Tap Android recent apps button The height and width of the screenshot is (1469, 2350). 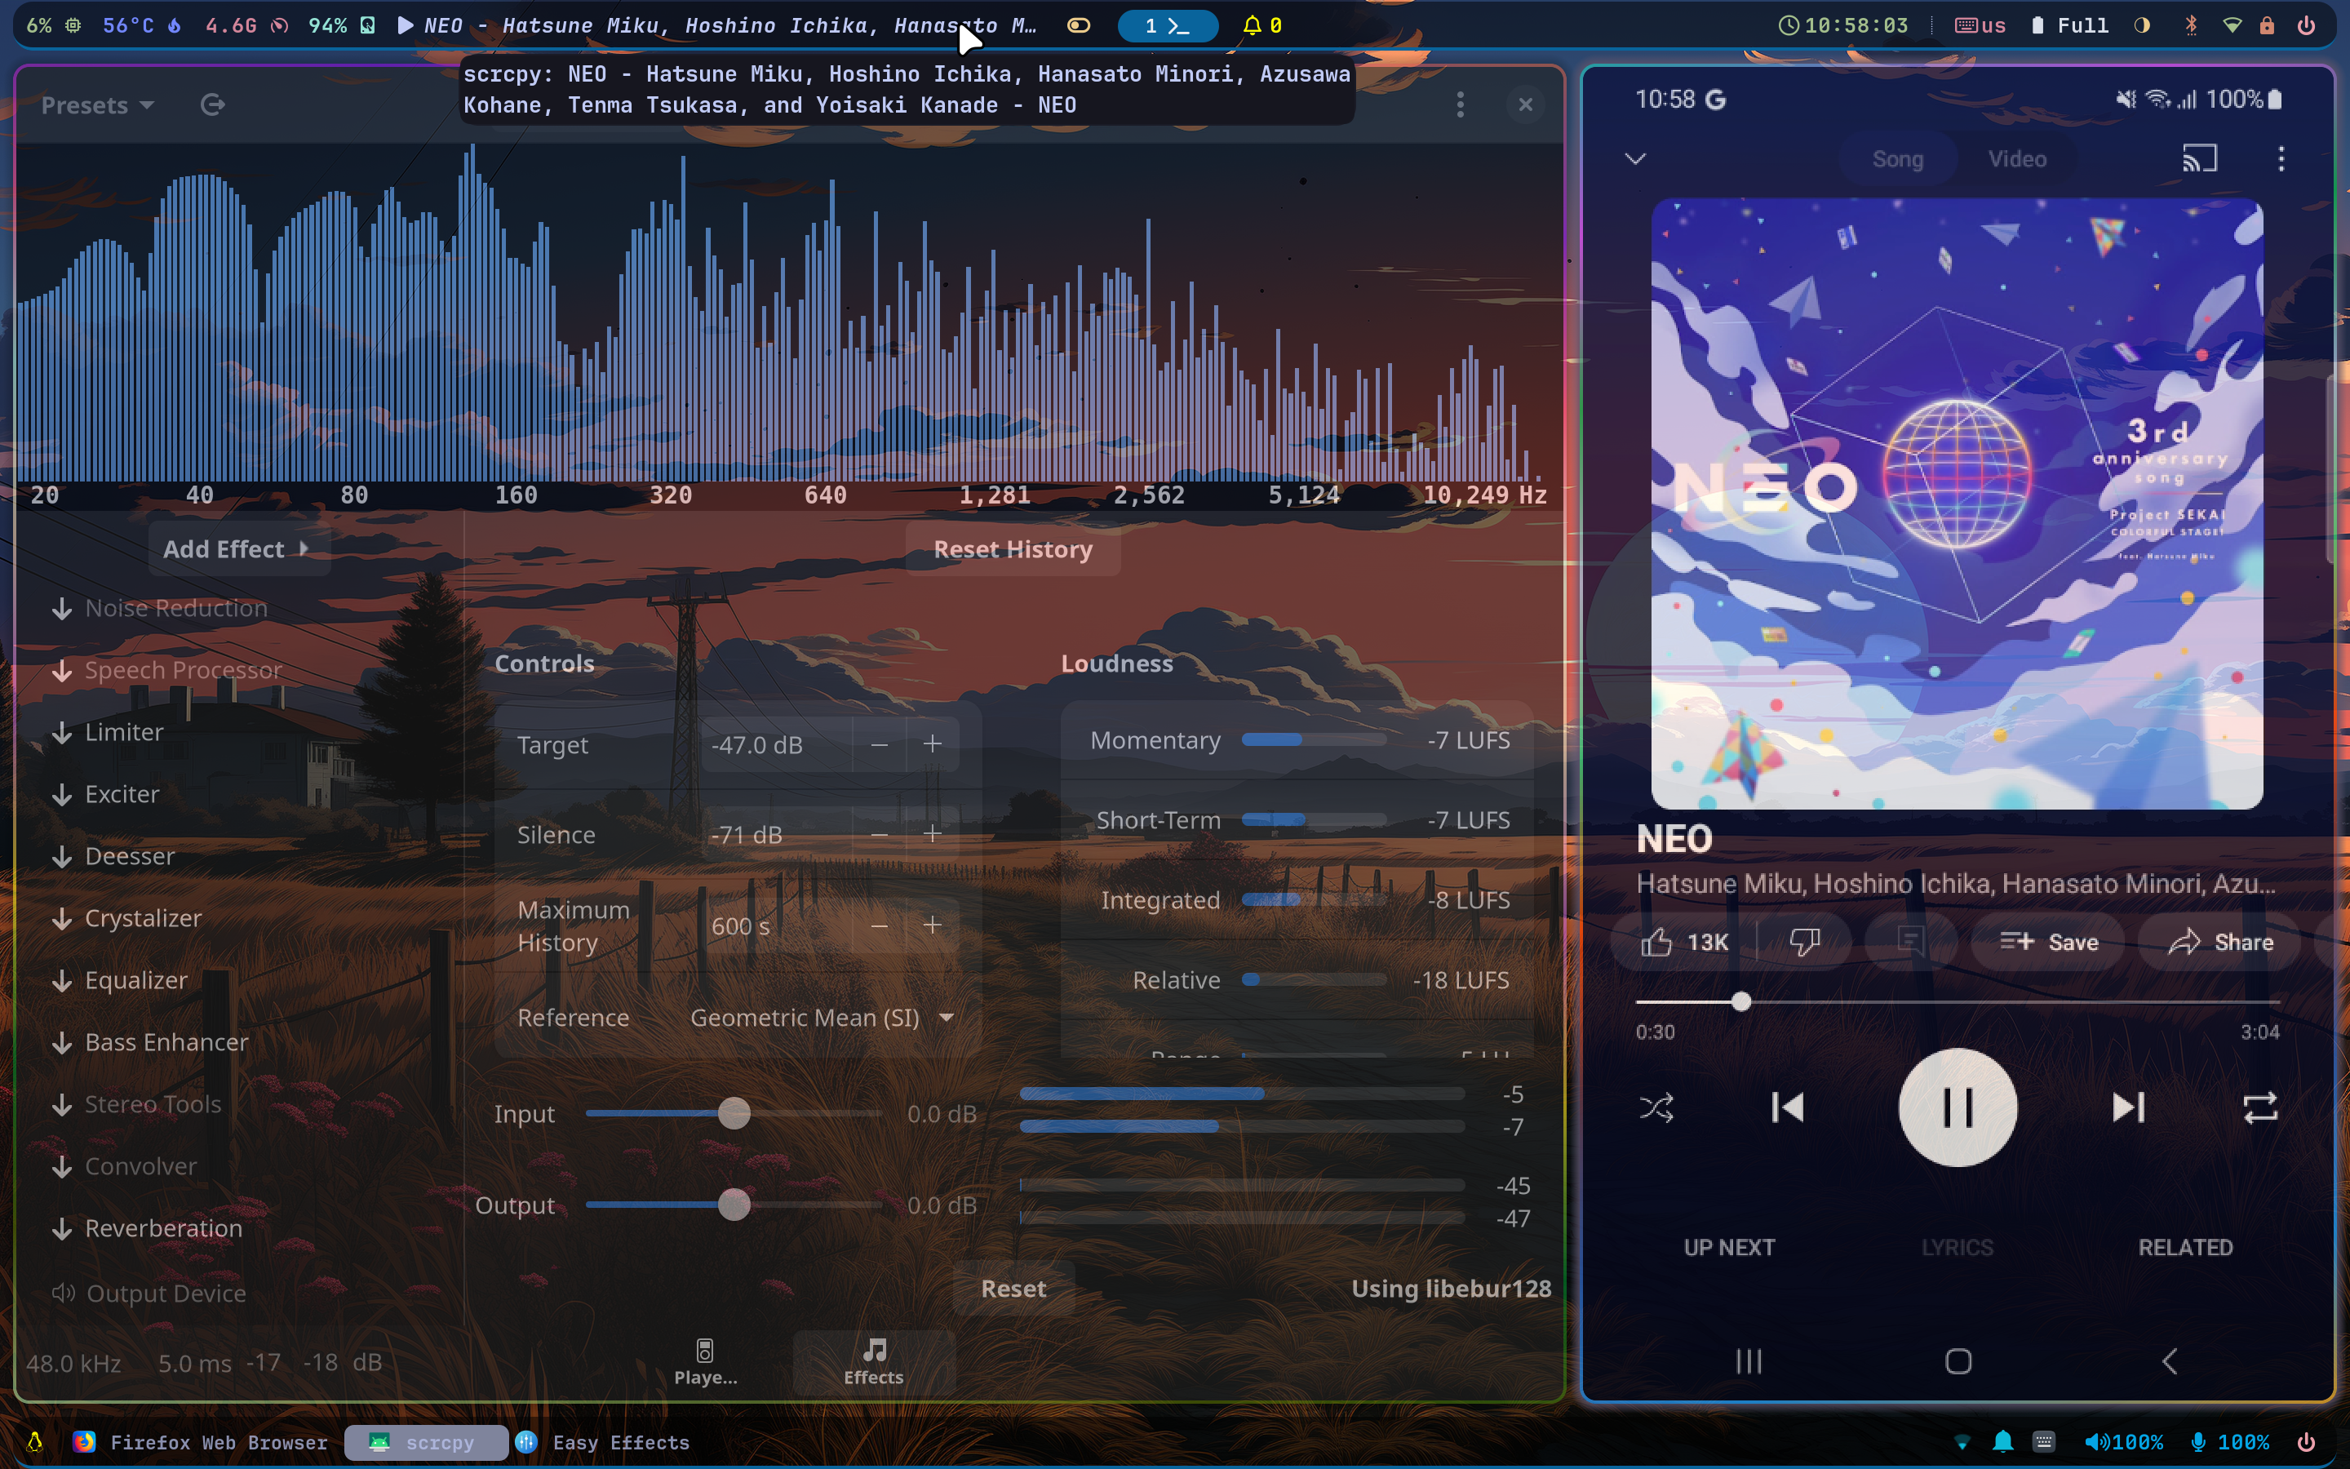click(x=1749, y=1362)
